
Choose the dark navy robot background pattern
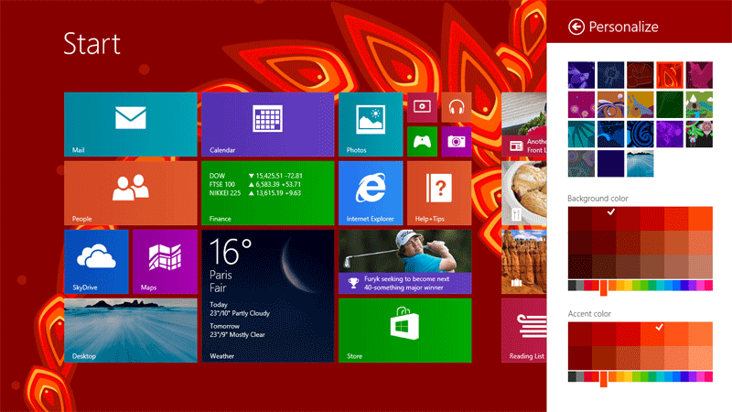610,75
